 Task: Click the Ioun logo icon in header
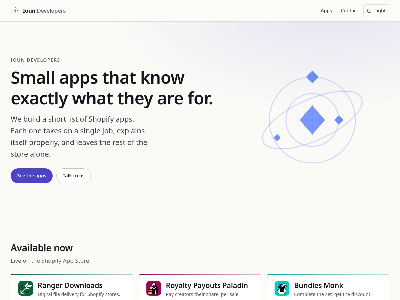[15, 11]
